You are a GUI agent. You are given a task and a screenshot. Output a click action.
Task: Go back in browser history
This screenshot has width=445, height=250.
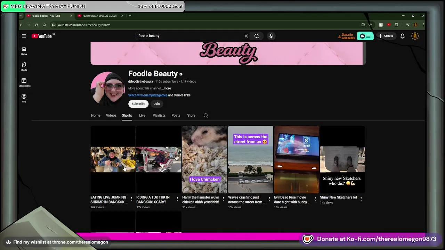[21, 25]
